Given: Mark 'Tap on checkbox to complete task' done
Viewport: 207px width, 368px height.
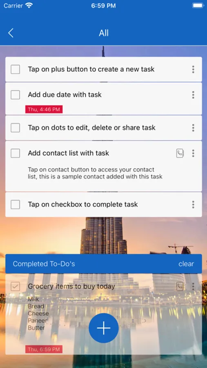Looking at the screenshot, I should (15, 204).
